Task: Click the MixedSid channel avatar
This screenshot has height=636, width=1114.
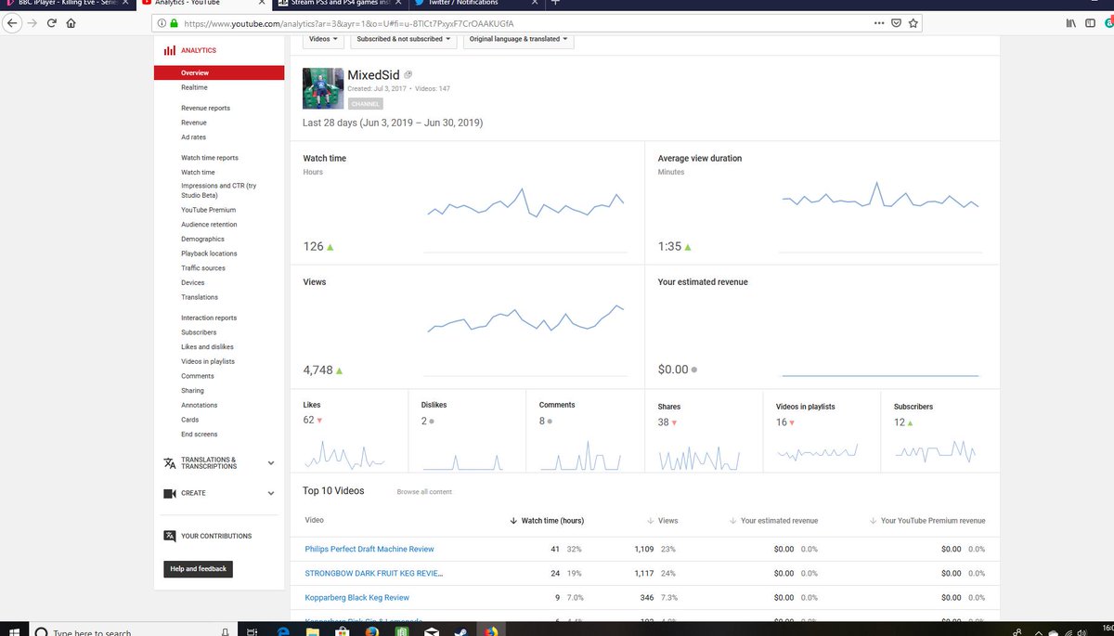Action: (x=322, y=88)
